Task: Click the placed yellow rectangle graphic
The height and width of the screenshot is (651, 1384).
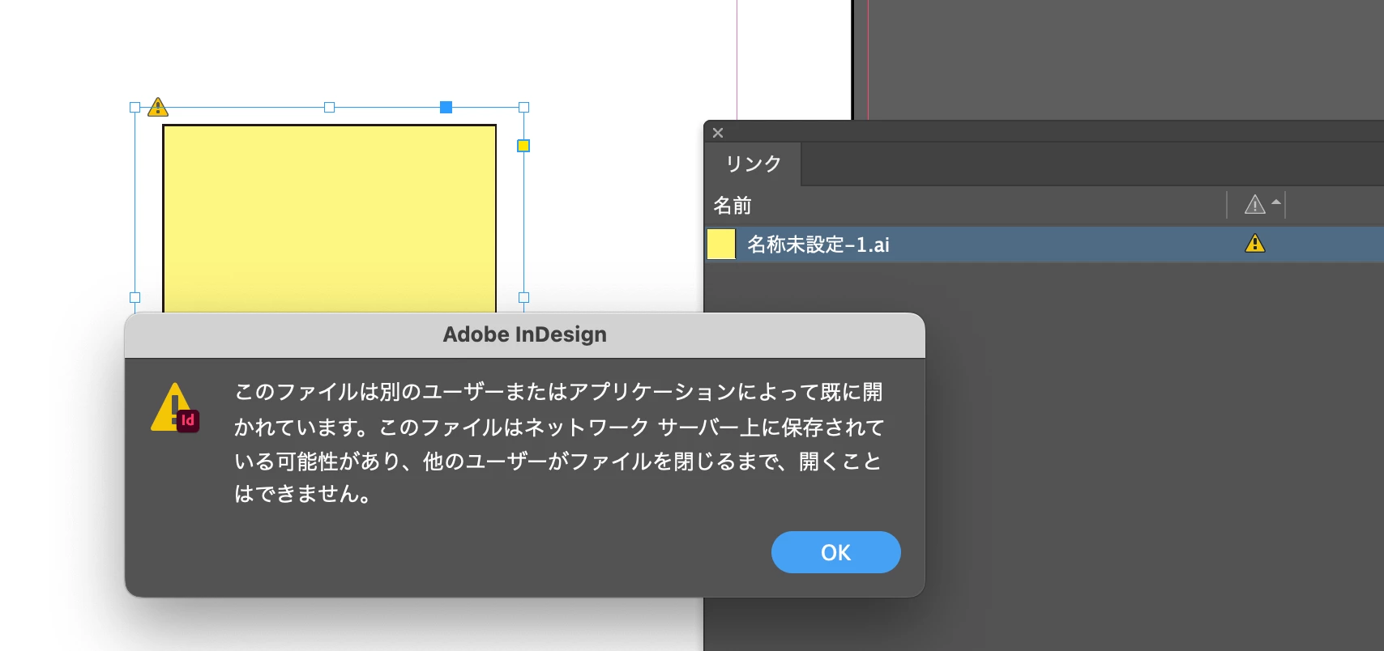Action: pos(329,218)
